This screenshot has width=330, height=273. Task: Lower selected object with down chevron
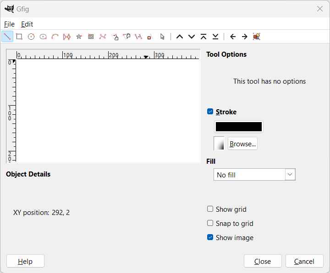192,37
